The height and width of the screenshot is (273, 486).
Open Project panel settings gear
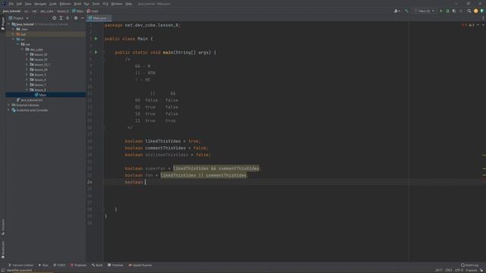pos(76,18)
